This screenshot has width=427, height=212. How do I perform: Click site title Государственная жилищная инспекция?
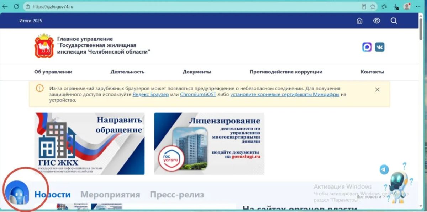104,45
